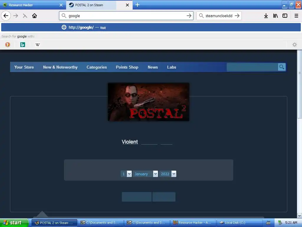Go back using the browser back arrow
This screenshot has width=302, height=227.
click(x=6, y=16)
